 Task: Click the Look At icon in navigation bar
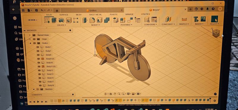click(111, 94)
